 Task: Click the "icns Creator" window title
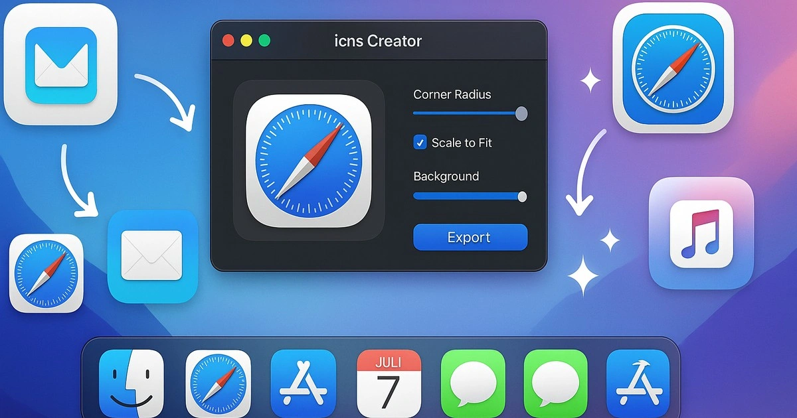(378, 40)
